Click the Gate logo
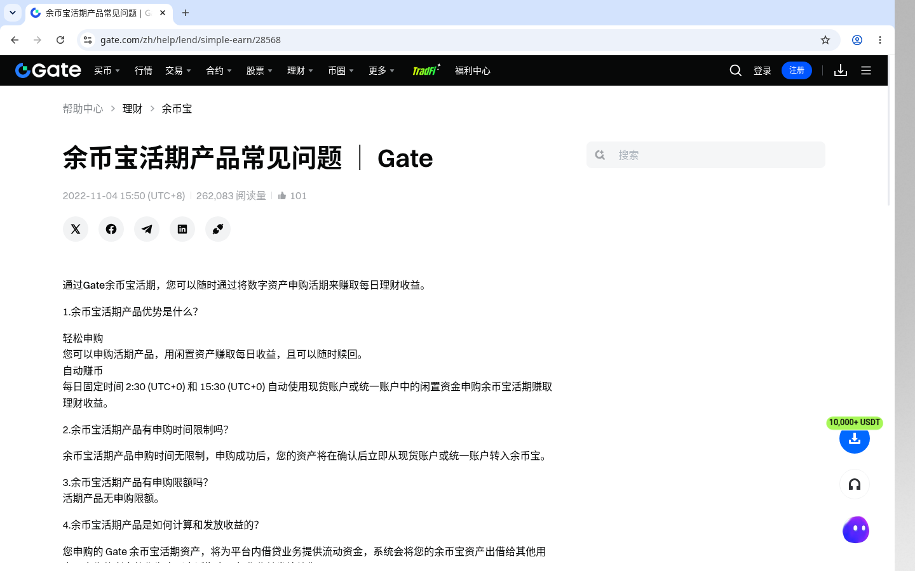 (x=48, y=70)
